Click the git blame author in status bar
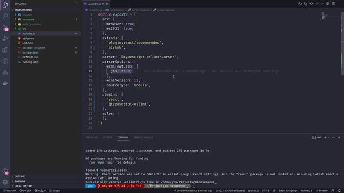The height and width of the screenshot is (193, 344). 193,191
